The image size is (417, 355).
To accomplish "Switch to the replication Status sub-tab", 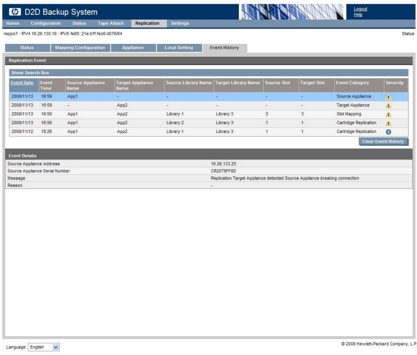I will pos(27,48).
